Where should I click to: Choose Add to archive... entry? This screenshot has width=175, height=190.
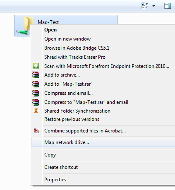pos(62,75)
